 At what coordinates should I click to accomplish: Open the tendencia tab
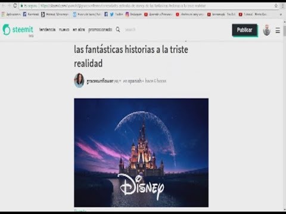click(47, 30)
